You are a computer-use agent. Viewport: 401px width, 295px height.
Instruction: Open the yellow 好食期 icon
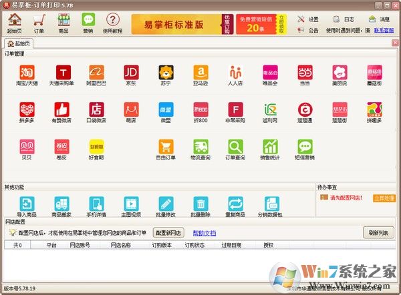pyautogui.click(x=96, y=147)
